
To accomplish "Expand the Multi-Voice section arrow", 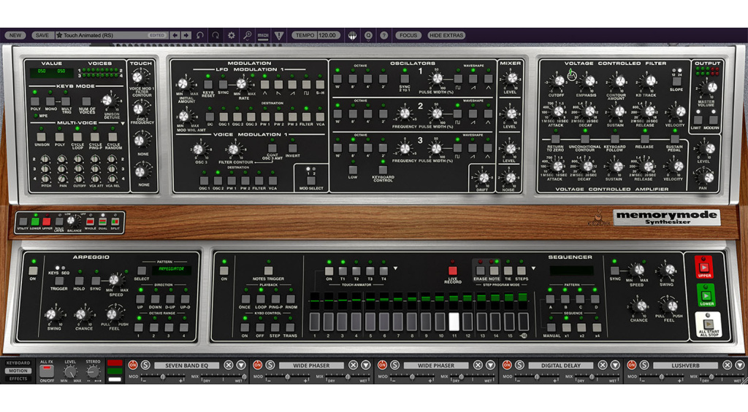I will 123,123.
